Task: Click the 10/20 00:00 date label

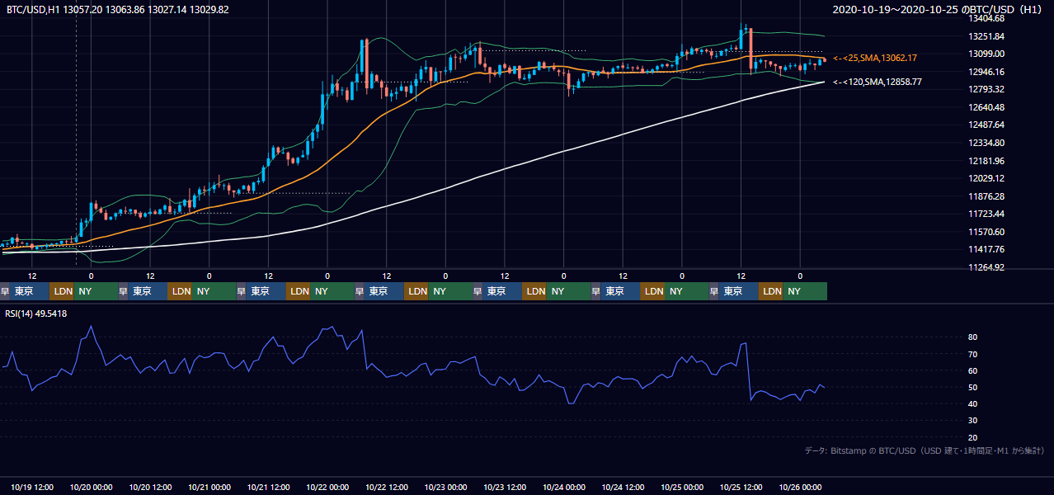Action: pyautogui.click(x=92, y=488)
